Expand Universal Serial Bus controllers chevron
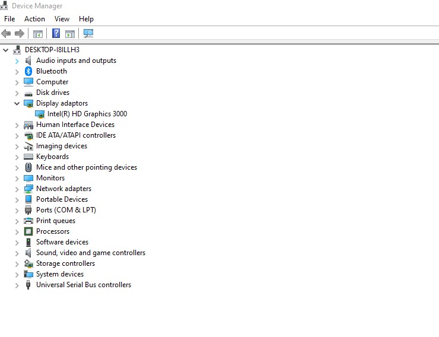Image resolution: width=439 pixels, height=337 pixels. pyautogui.click(x=17, y=285)
